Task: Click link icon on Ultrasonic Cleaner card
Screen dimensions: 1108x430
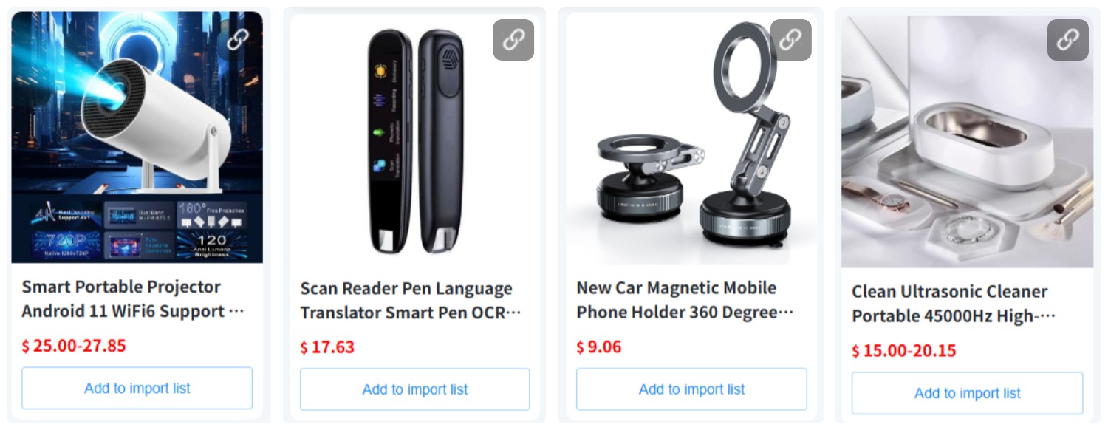Action: click(1067, 40)
